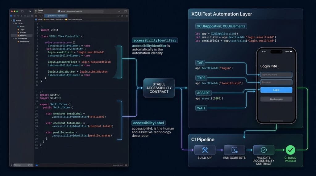The height and width of the screenshot is (176, 316).
Task: Collapse the UIKits folder chevron
Action: click(x=14, y=23)
